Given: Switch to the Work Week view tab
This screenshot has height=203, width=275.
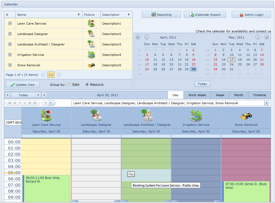Looking at the screenshot, I should (x=197, y=95).
